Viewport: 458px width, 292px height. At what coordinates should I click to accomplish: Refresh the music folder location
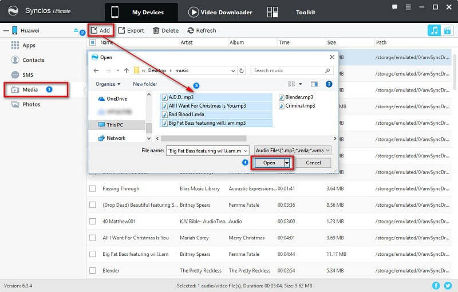click(242, 70)
